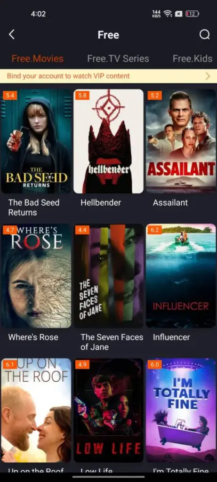
Task: Switch to Free.Kids tab
Action: [x=193, y=58]
